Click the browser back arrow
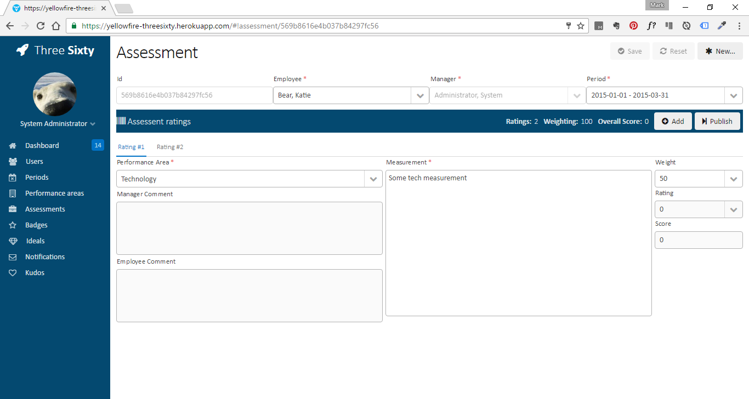 point(10,26)
